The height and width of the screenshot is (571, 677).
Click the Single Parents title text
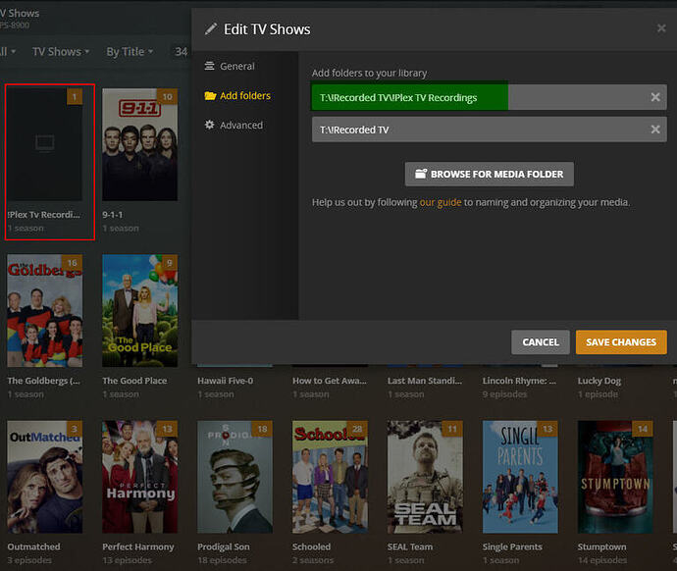(512, 546)
